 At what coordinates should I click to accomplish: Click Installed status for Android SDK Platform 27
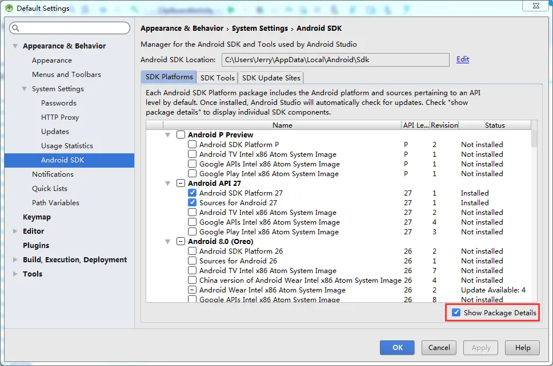(x=475, y=193)
